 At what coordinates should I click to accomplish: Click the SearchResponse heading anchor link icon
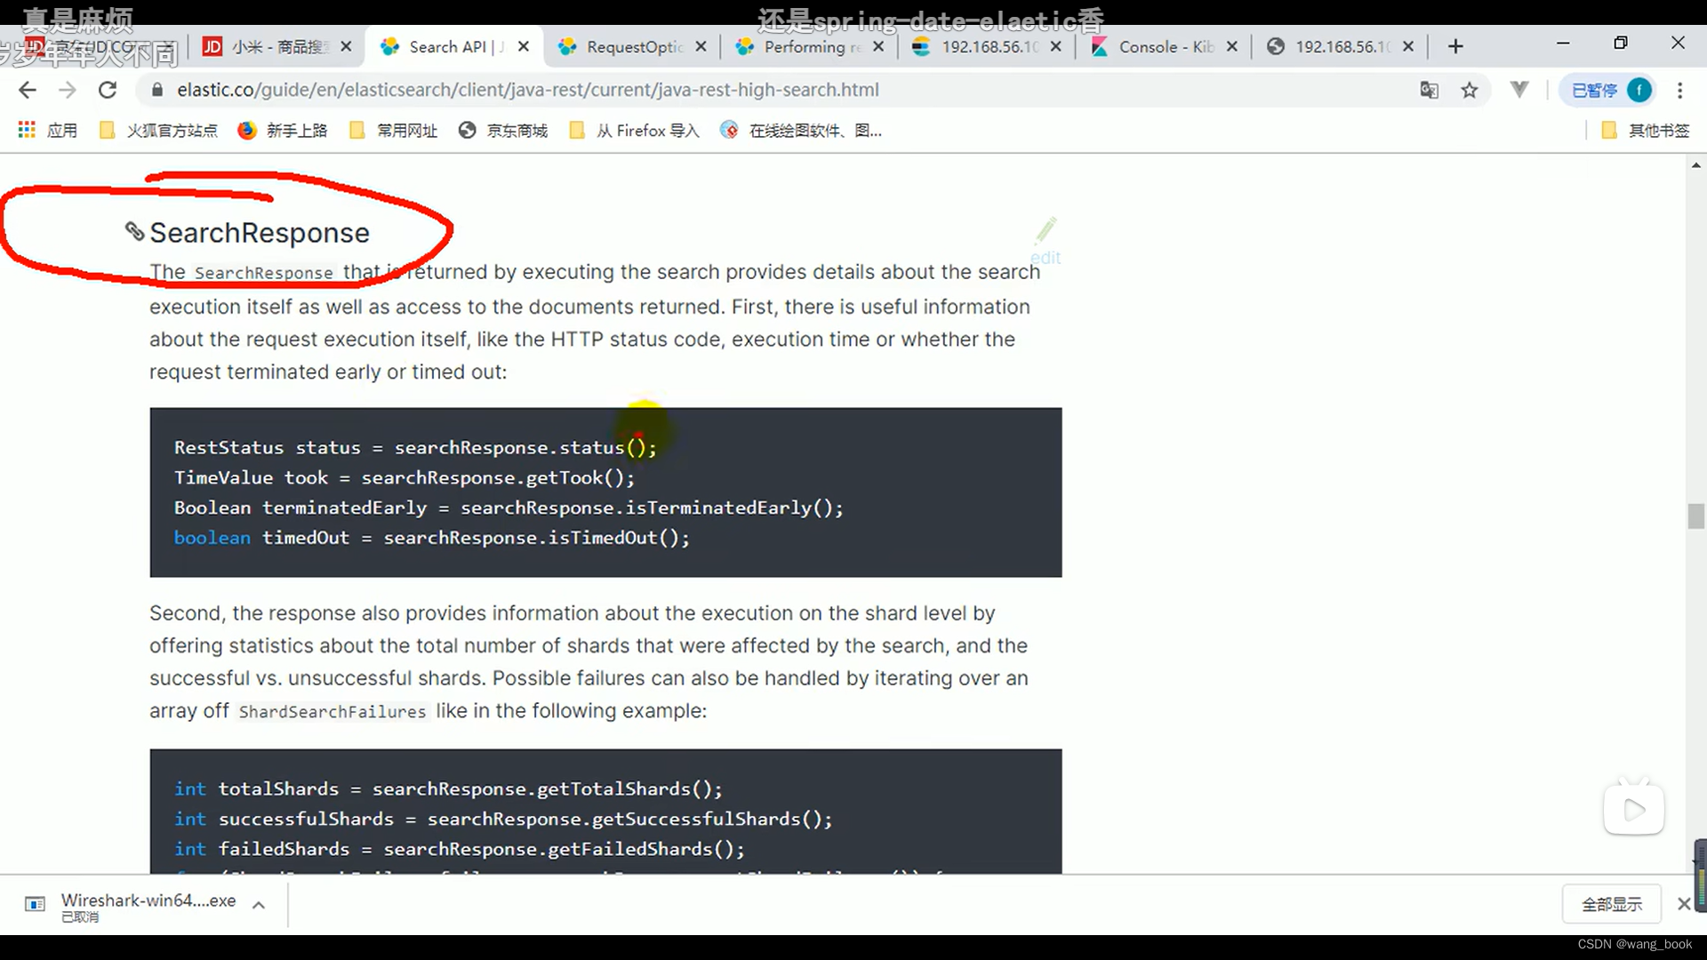[134, 231]
